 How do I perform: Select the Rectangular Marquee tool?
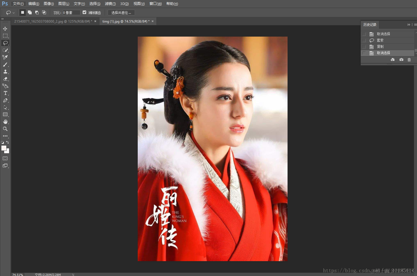[x=5, y=36]
